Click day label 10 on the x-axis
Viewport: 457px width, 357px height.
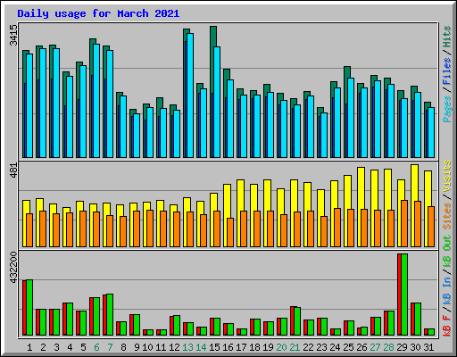pyautogui.click(x=147, y=347)
